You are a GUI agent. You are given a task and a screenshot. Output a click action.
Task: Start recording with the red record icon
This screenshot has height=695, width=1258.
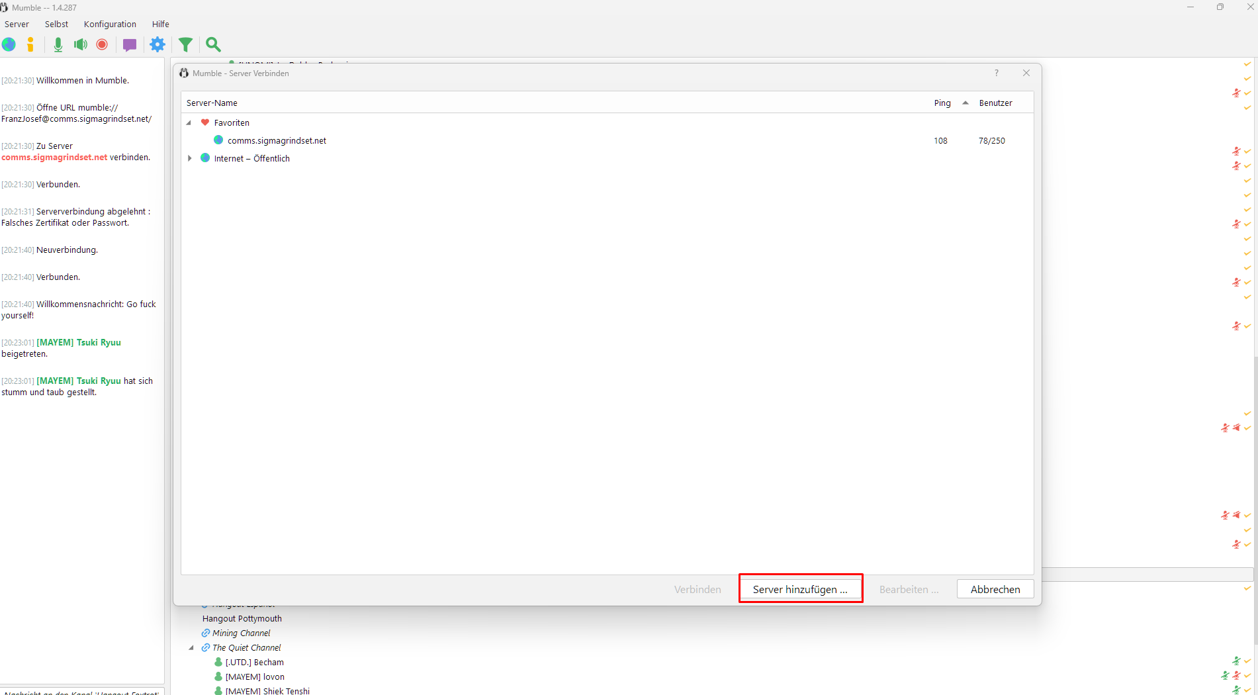tap(102, 44)
